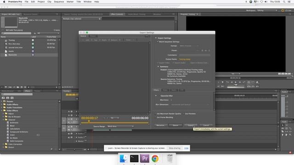Open the File menu
Image resolution: width=294 pixels, height=165 pixels.
click(27, 2)
